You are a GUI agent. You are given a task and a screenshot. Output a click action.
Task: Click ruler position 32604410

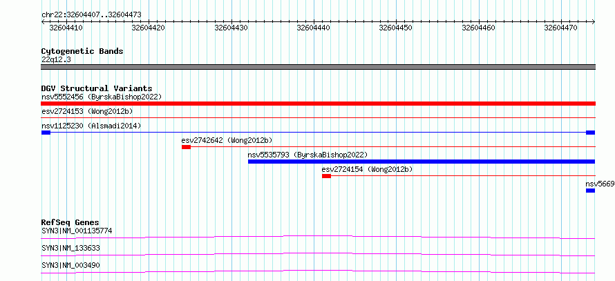(66, 28)
